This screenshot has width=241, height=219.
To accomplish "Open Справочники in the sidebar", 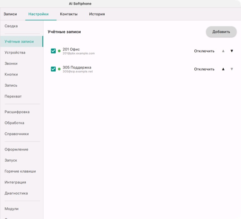I will (21, 134).
